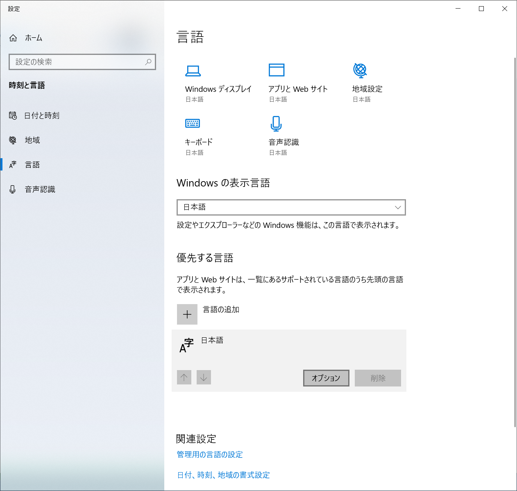Screen dimensions: 517x491
Task: Click the Windows ディスプレイ laptop icon
Action: click(193, 71)
